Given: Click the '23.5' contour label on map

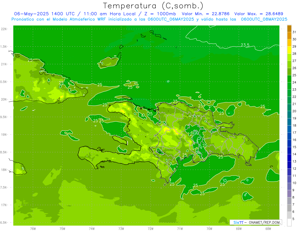Looking at the screenshot, I should tap(245, 45).
